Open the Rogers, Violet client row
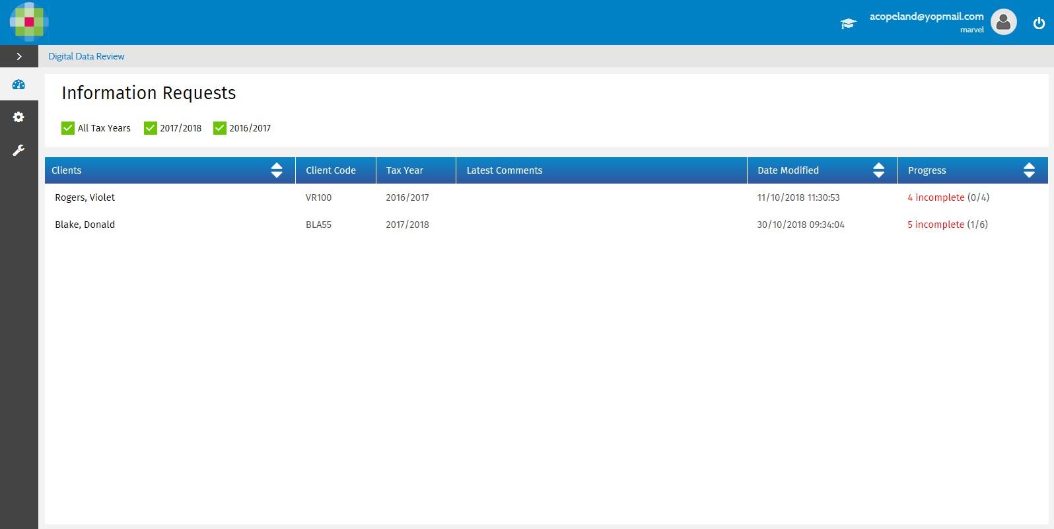 85,197
